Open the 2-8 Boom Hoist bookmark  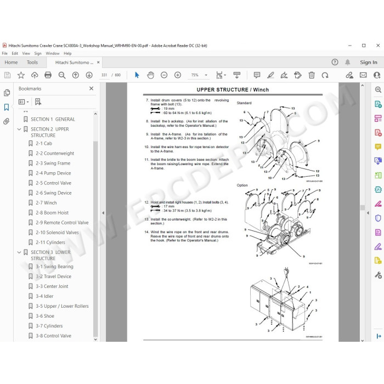pos(52,213)
